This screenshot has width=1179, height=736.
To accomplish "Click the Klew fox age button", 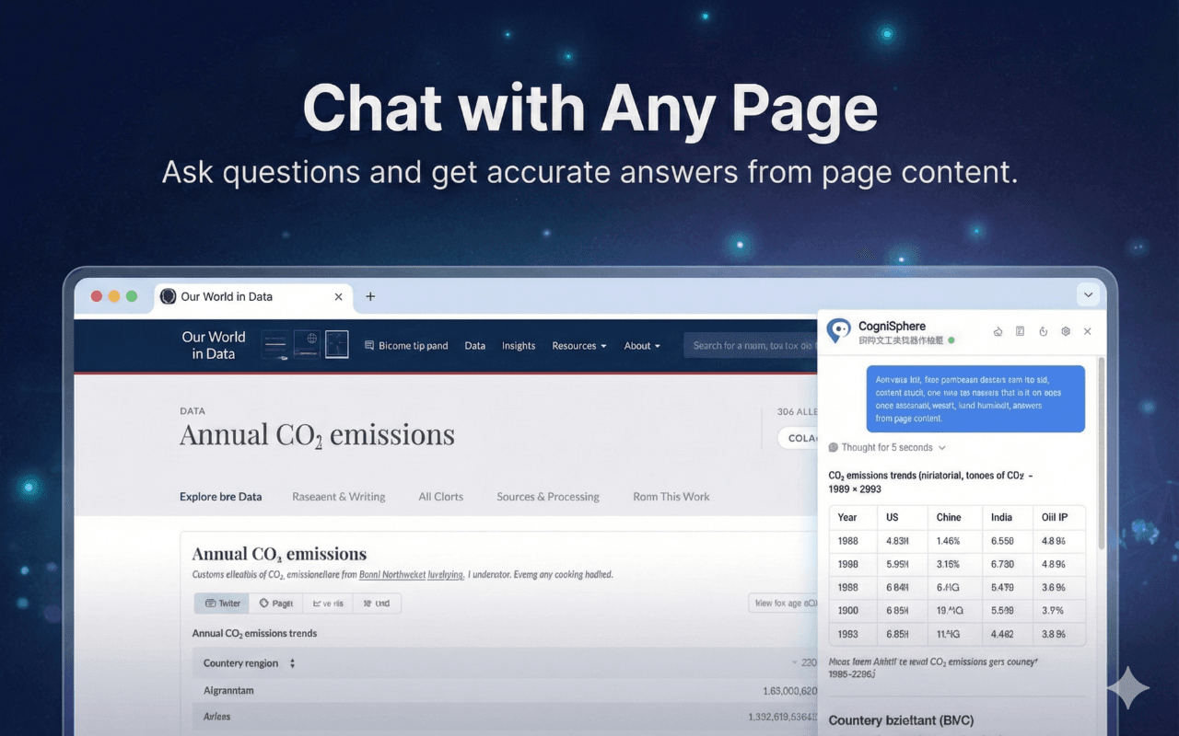I will pos(784,604).
